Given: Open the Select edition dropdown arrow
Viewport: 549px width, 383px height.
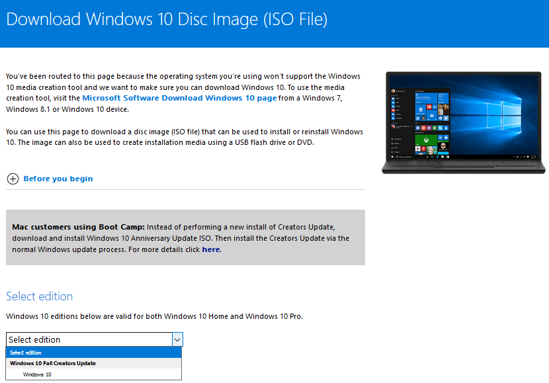Looking at the screenshot, I should click(x=177, y=339).
